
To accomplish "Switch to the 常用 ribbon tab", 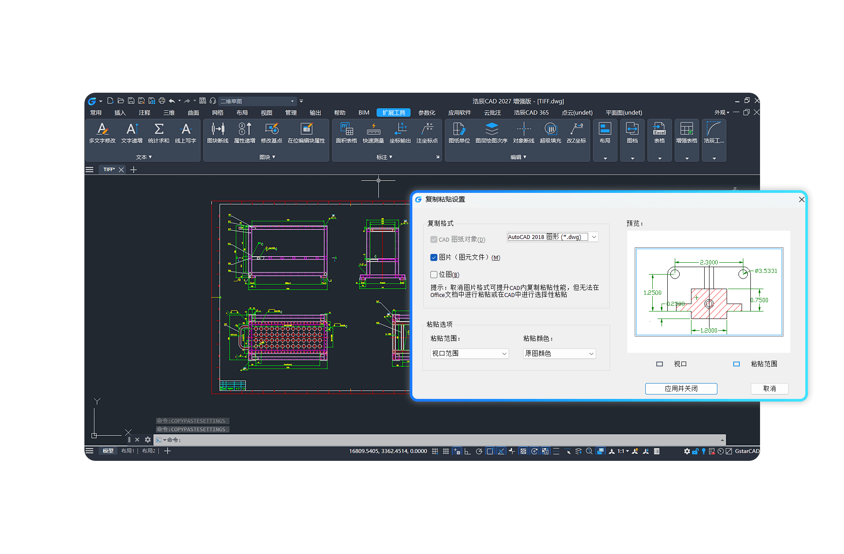I will coord(96,113).
